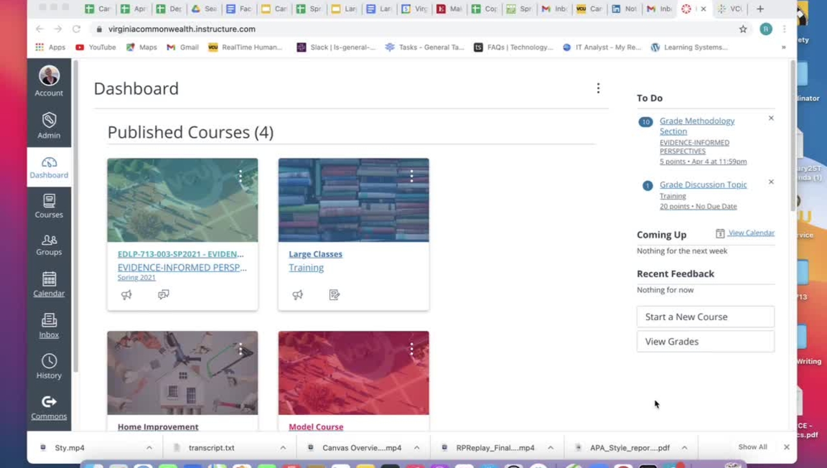The width and height of the screenshot is (827, 468).
Task: Open the Grade Discussion Topic link
Action: point(703,185)
